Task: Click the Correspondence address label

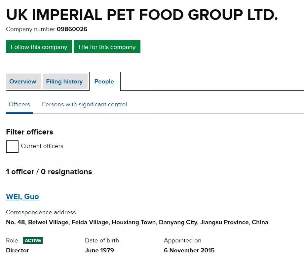Action: click(x=41, y=212)
